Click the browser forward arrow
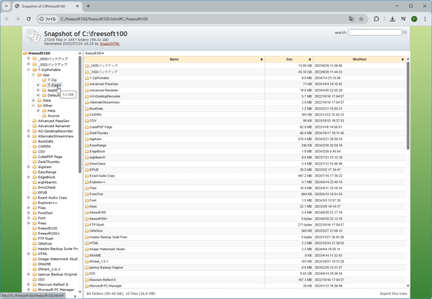432x299 pixels. coord(17,19)
